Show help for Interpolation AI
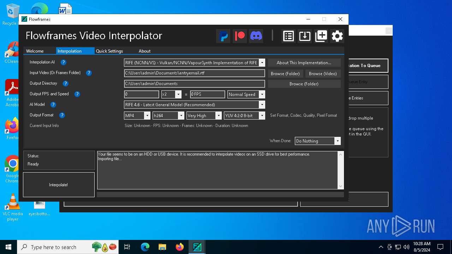452x254 pixels. click(63, 62)
